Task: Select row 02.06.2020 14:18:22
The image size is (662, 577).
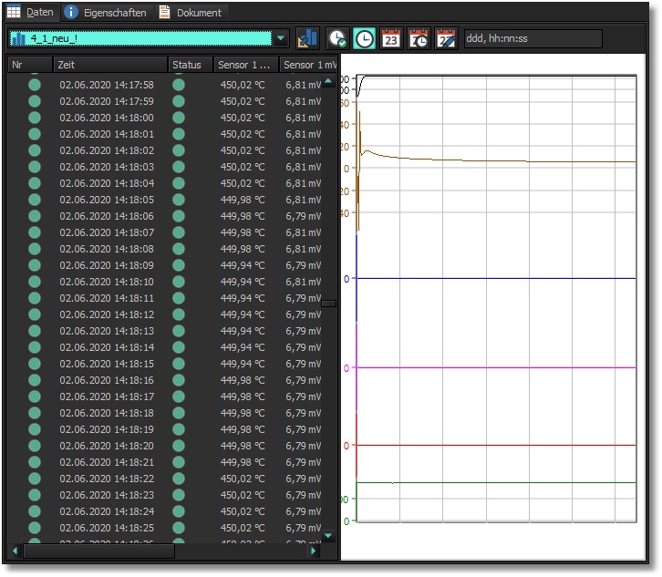Action: pyautogui.click(x=165, y=479)
